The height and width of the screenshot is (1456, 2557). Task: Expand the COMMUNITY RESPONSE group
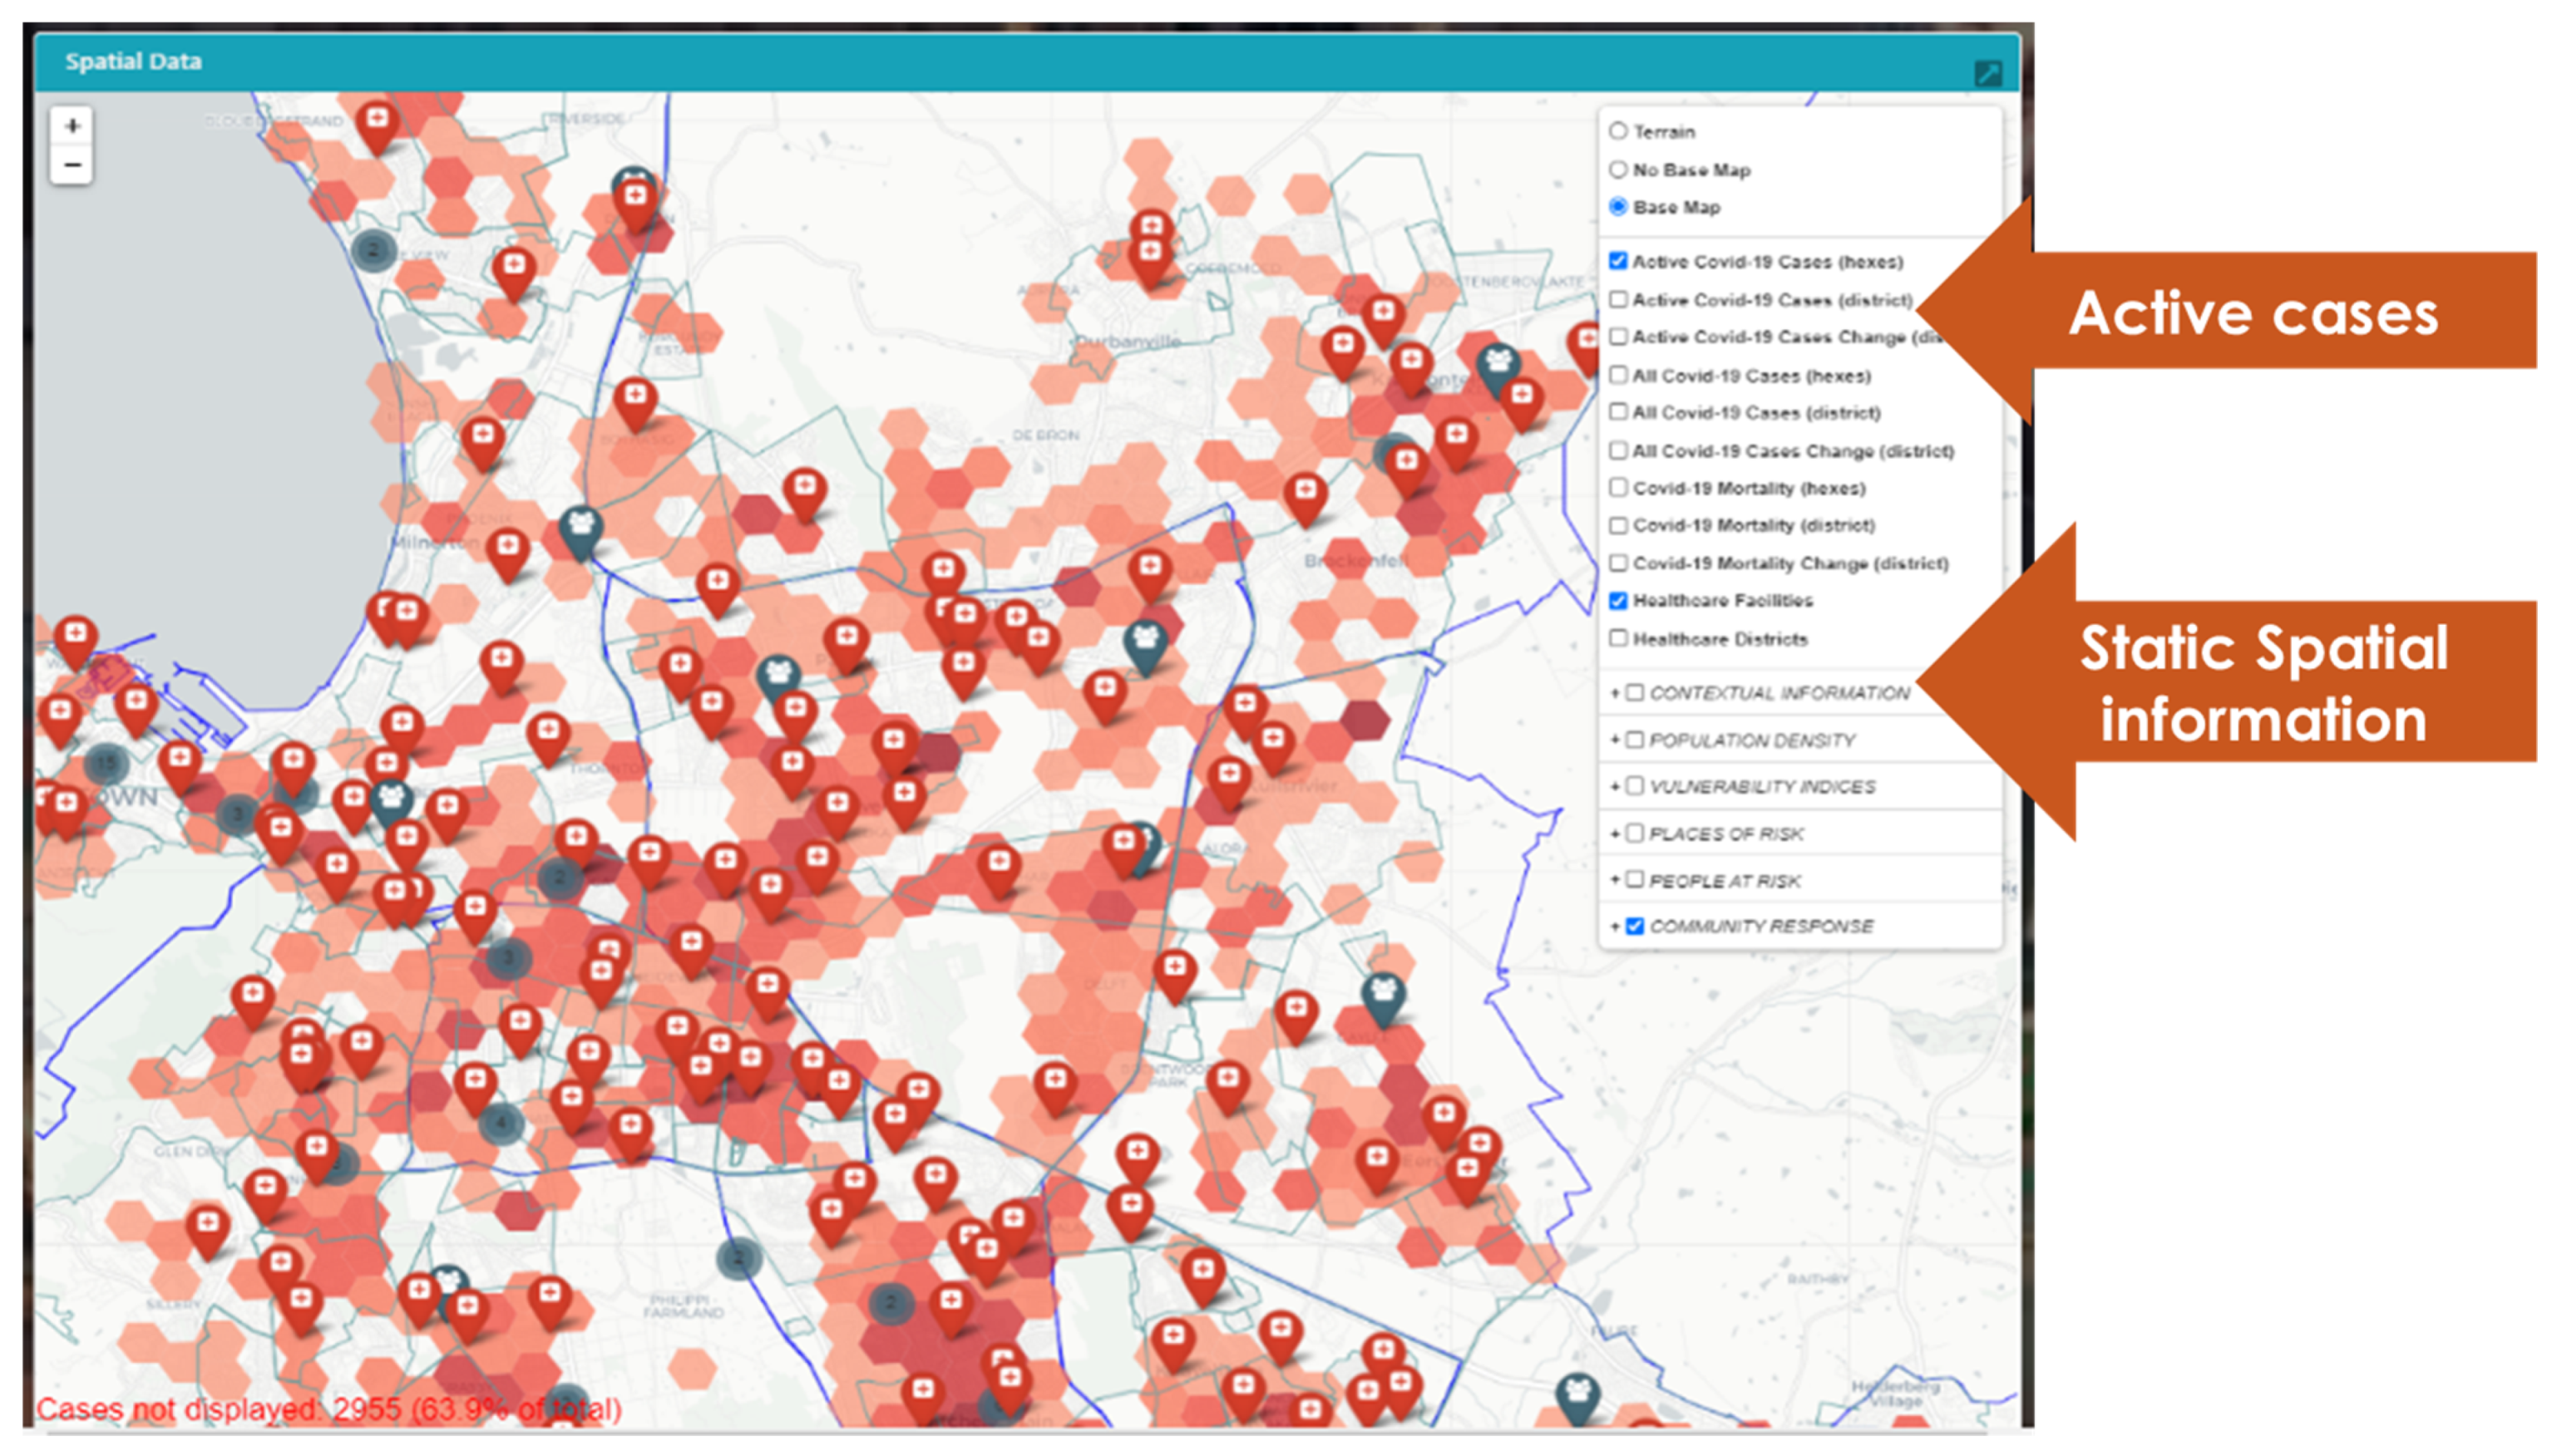pyautogui.click(x=1614, y=927)
